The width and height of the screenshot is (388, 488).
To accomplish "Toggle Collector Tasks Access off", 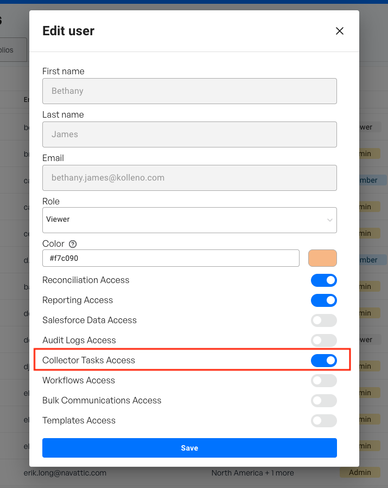I will (x=324, y=361).
